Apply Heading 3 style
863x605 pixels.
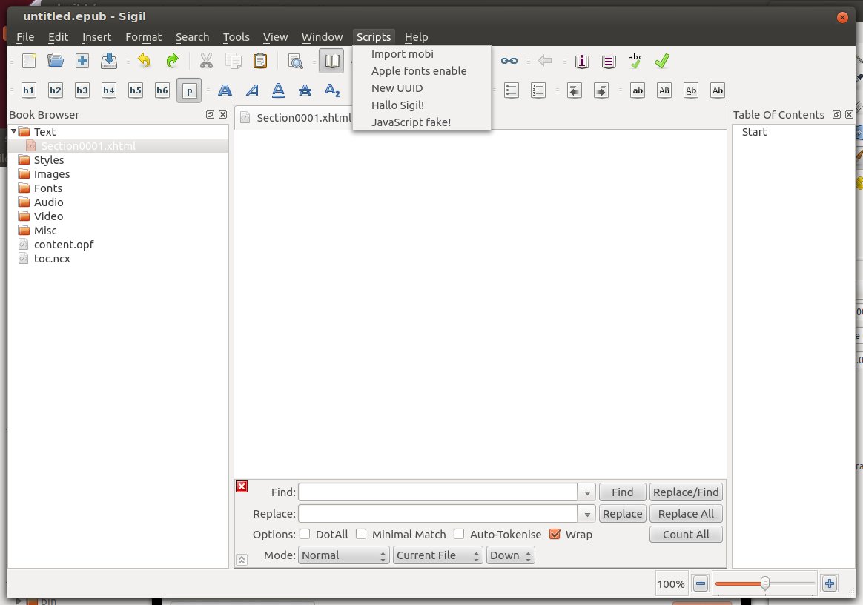pyautogui.click(x=82, y=90)
